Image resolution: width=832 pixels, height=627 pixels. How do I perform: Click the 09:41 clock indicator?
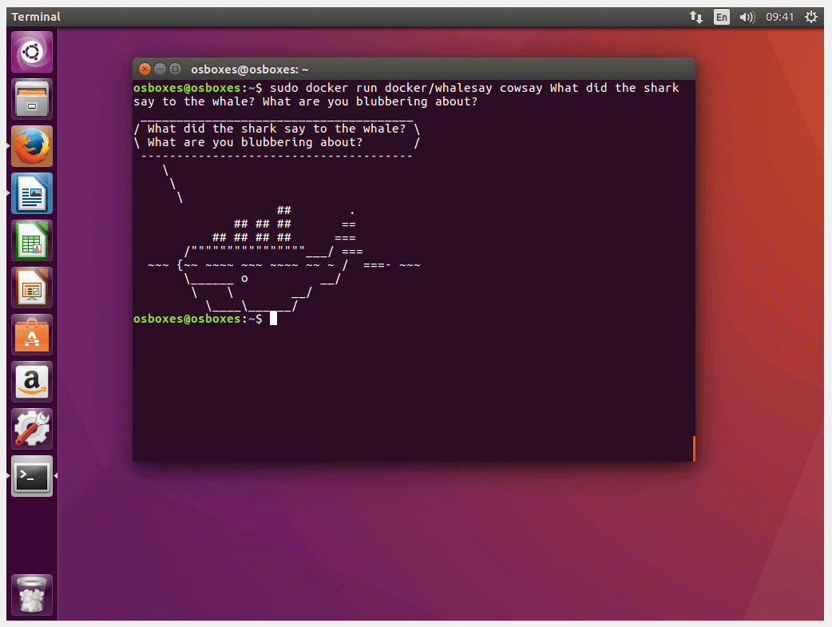(x=779, y=17)
